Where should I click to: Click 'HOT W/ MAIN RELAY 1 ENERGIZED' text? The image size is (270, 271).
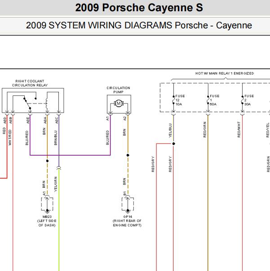coord(225,73)
